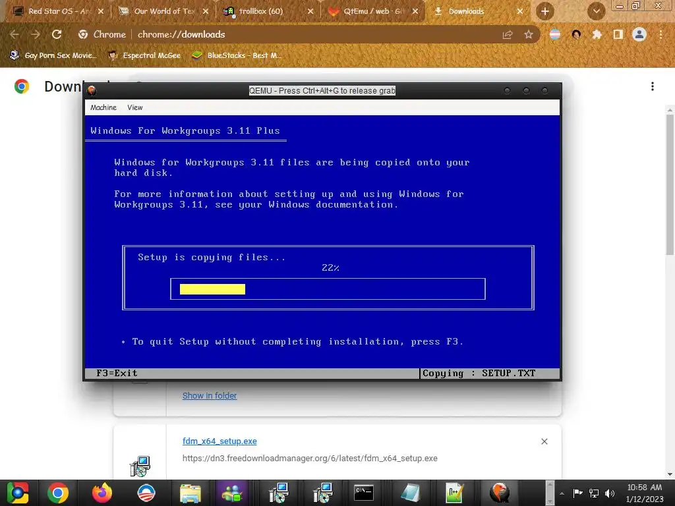Open a new Chrome tab
675x506 pixels.
tap(545, 11)
